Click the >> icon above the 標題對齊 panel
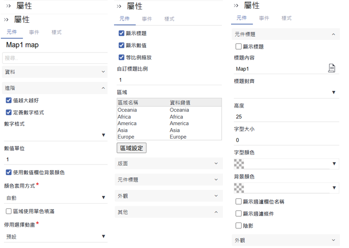This screenshot has height=248, width=349. pos(236,5)
